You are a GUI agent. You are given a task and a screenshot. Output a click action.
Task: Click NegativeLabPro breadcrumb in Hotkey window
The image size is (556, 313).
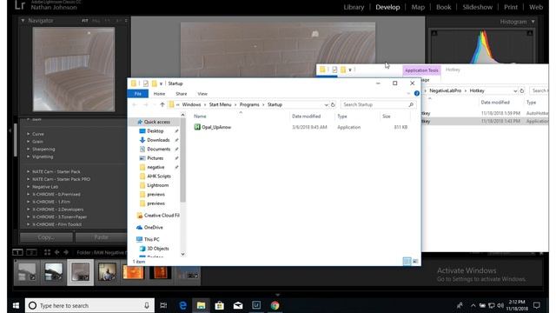[445, 90]
